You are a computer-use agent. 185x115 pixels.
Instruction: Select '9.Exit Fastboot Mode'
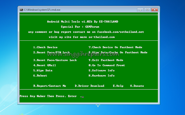pyautogui.click(x=106, y=60)
